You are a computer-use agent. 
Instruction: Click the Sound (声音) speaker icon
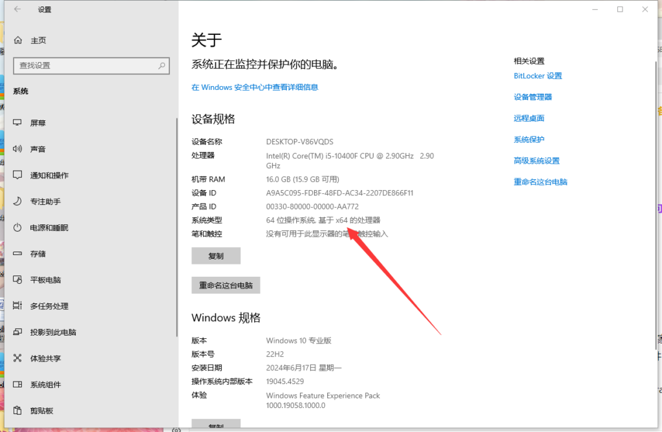pyautogui.click(x=18, y=149)
